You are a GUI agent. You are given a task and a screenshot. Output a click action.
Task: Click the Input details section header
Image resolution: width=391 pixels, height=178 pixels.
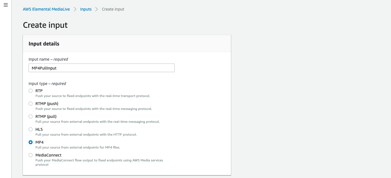point(44,43)
